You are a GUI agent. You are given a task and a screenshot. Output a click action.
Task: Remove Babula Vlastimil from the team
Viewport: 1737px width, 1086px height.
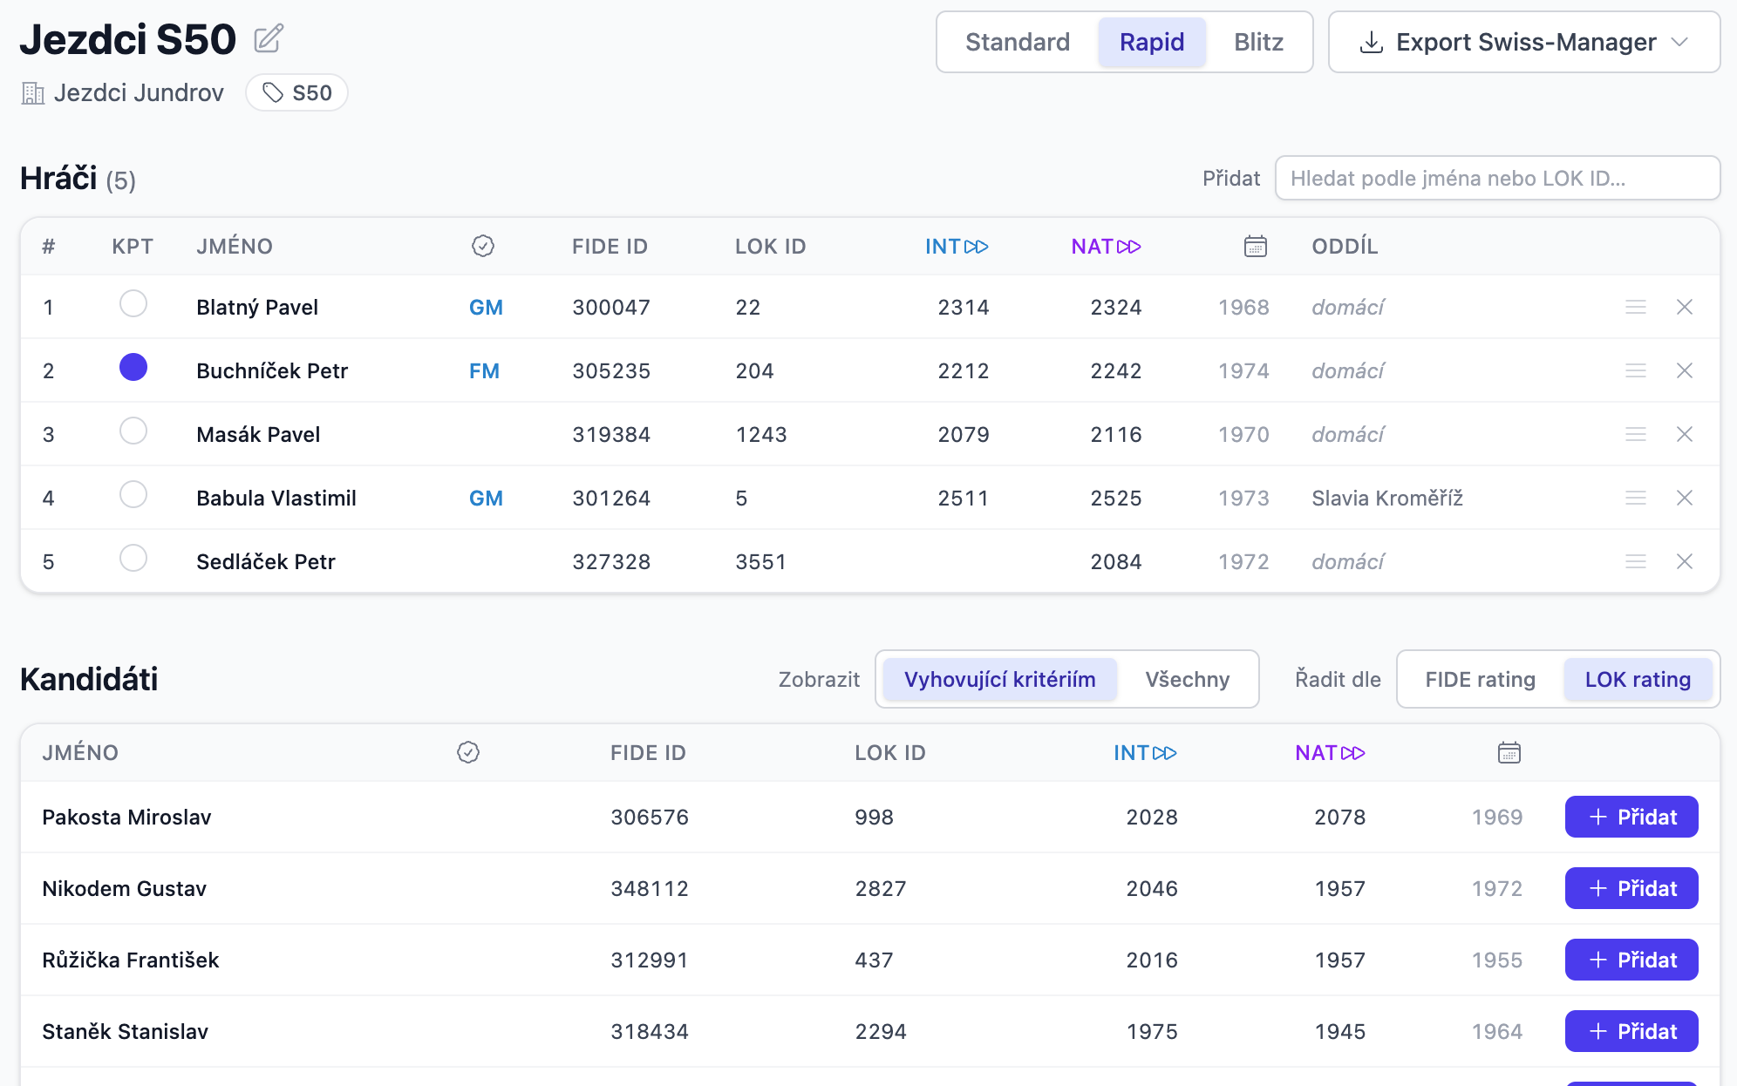(x=1685, y=498)
